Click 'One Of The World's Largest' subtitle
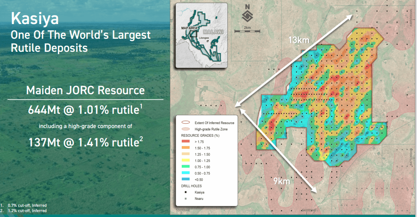This screenshot has height=217, width=417. click(80, 35)
